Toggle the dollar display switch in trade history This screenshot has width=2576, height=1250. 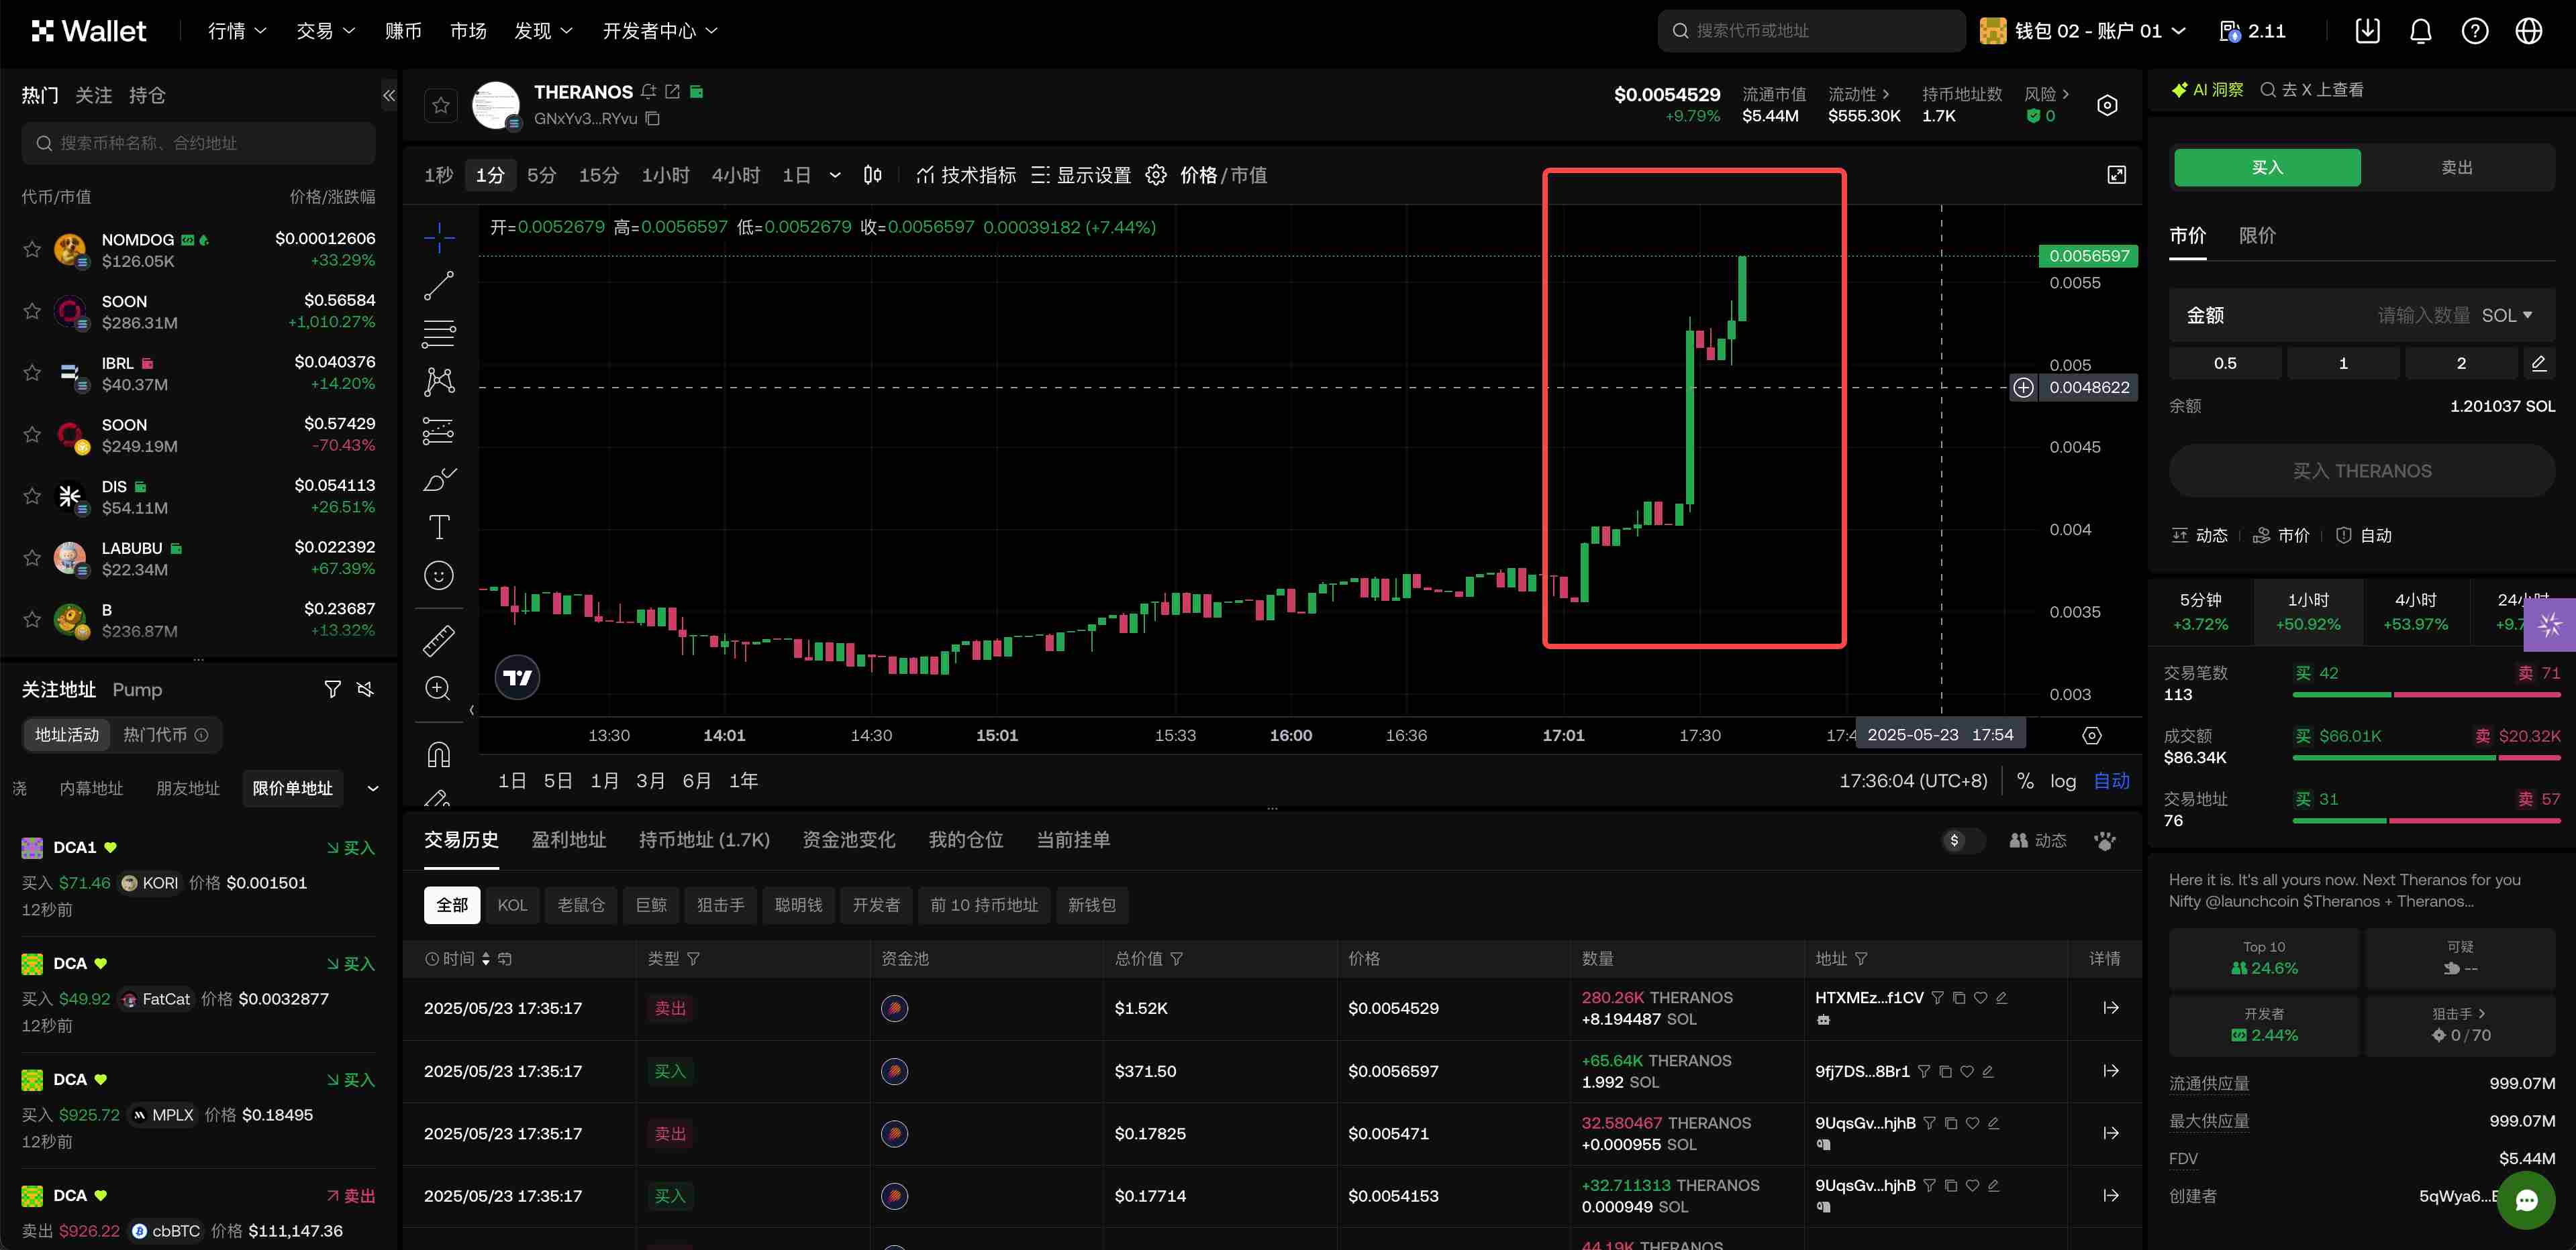[1962, 840]
